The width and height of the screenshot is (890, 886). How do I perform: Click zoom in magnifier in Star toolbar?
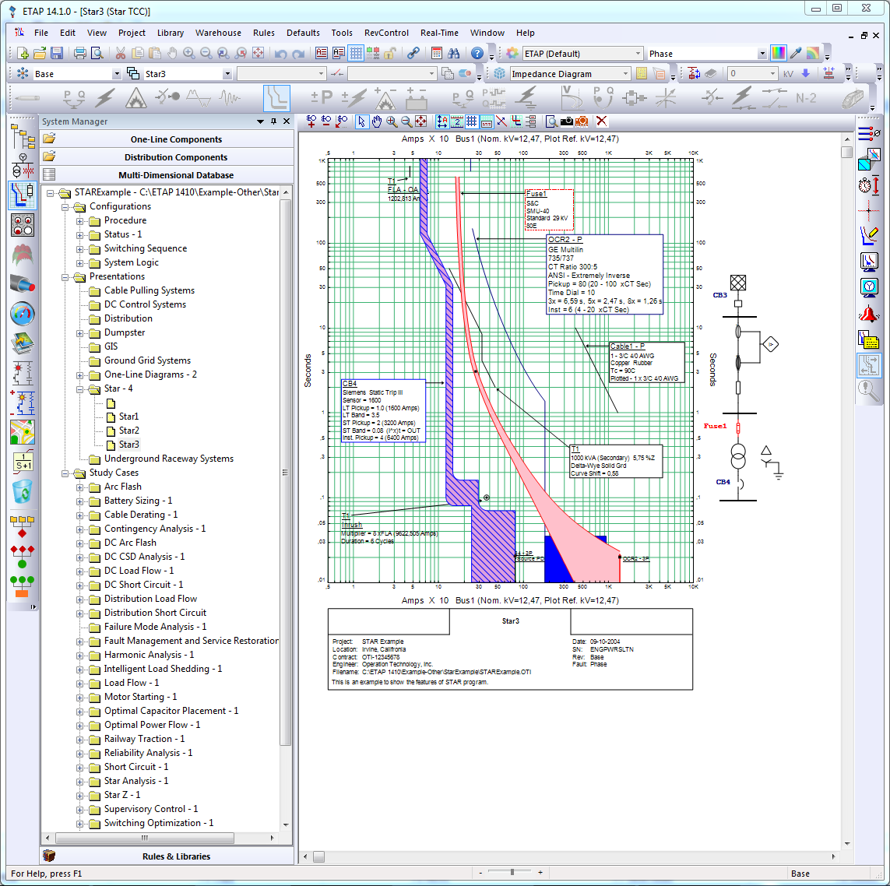tap(392, 121)
